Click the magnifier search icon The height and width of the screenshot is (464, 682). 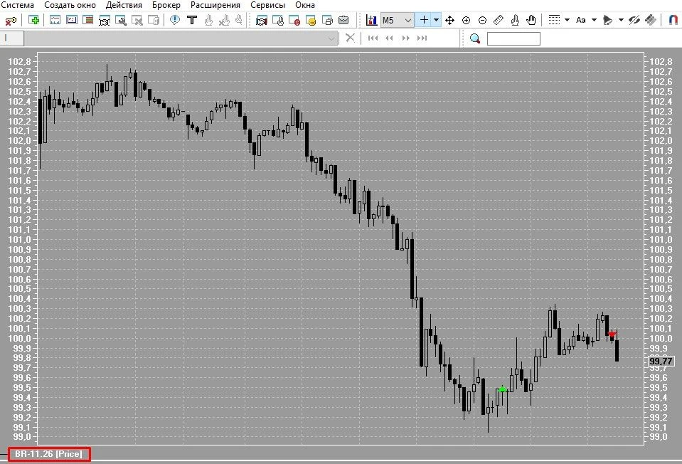click(475, 38)
